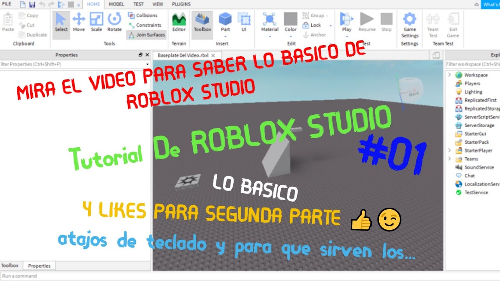Toggle Constraints in the Tools group
Image resolution: width=500 pixels, height=281 pixels.
pos(144,25)
